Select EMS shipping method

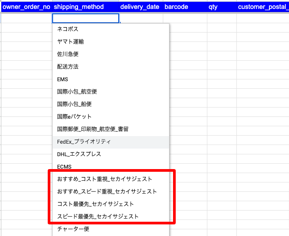click(63, 79)
